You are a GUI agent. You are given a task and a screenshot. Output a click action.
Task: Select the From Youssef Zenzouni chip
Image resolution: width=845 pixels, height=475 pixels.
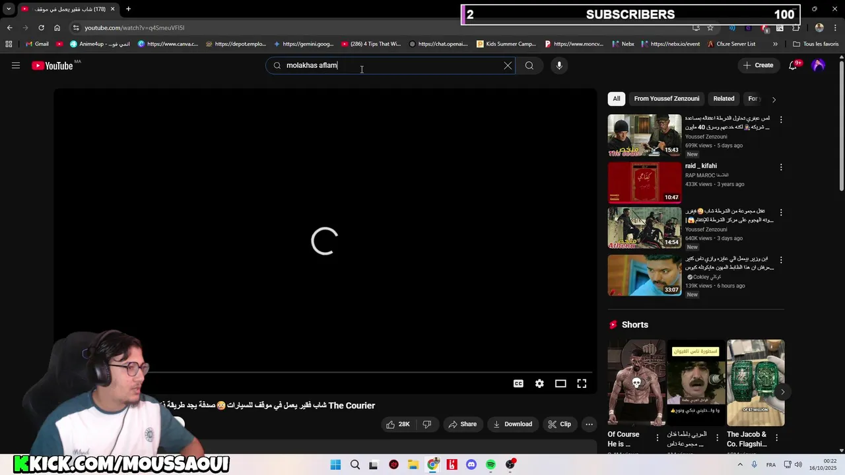[667, 99]
